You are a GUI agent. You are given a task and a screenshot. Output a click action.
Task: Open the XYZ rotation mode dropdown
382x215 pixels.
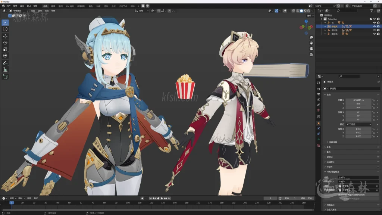click(x=358, y=124)
